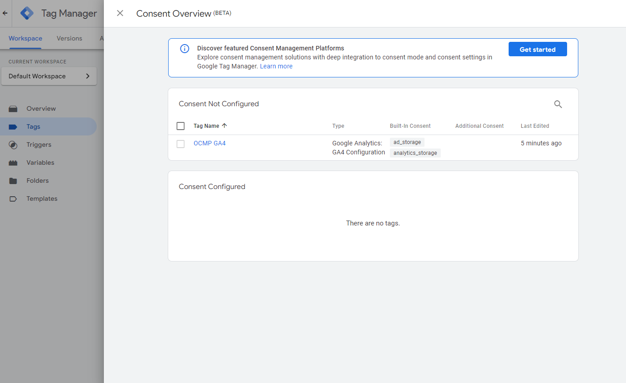Click the 'CURRENT WORKSPACE' label

(x=37, y=62)
